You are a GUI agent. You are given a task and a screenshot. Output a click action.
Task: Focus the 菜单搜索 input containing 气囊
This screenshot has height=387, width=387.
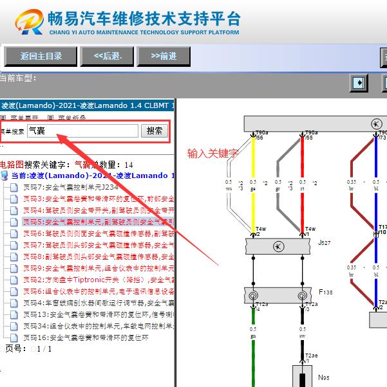82,130
